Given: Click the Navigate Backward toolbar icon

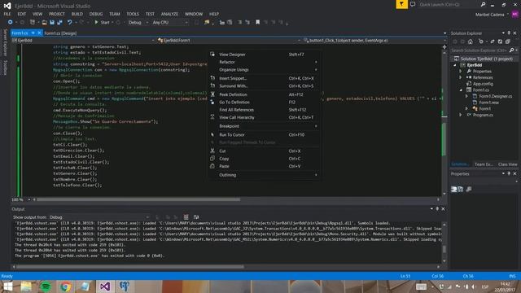Looking at the screenshot, I should point(11,22).
